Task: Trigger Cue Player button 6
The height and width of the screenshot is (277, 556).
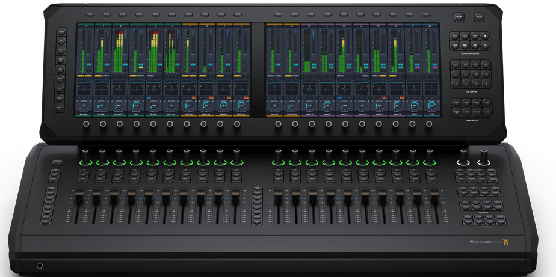Action: point(466,84)
